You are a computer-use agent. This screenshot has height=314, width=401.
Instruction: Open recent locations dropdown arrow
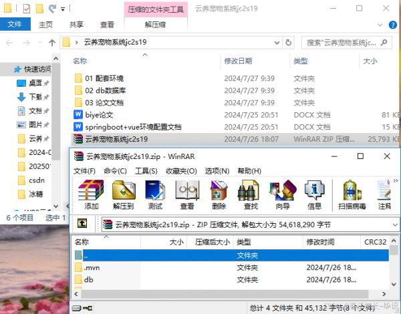40,43
